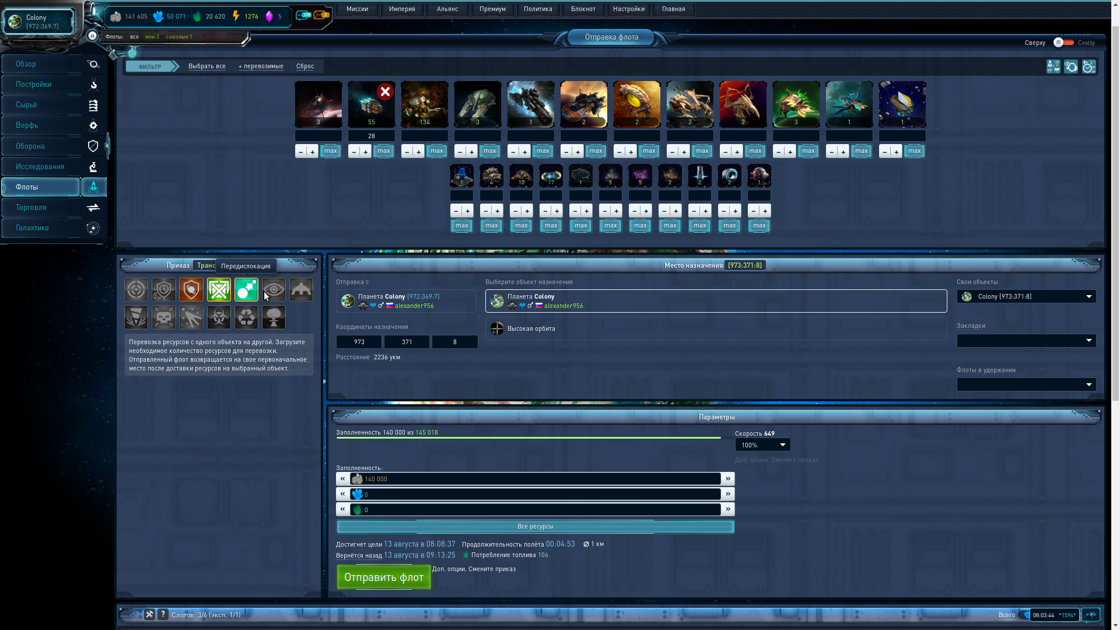Click the pause fleets round button
Viewport: 1120px width, 630px height.
click(x=92, y=36)
